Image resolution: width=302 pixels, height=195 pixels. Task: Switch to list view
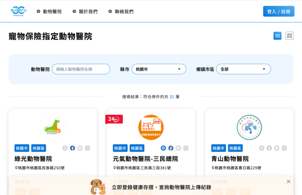(277, 36)
